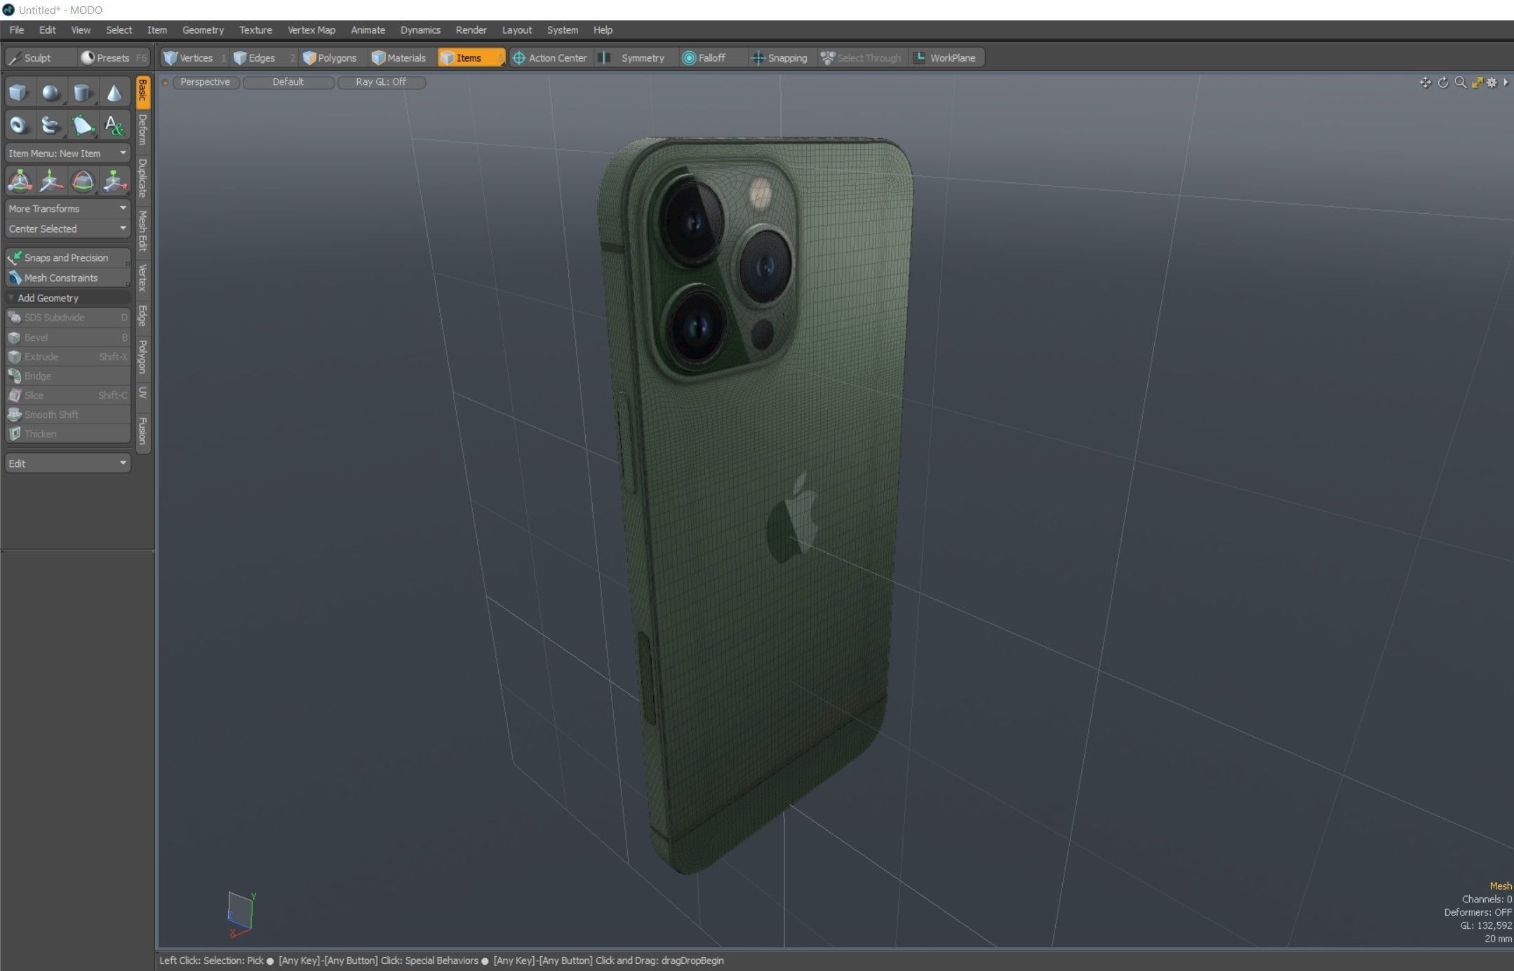Open viewport settings gear icon
Viewport: 1514px width, 971px height.
(x=1492, y=83)
